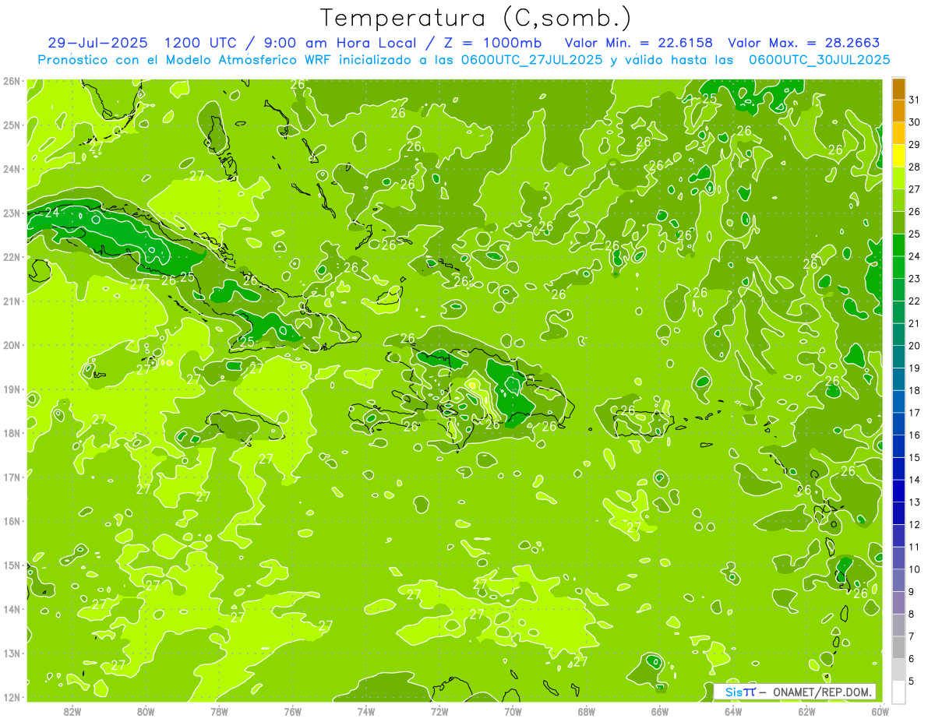This screenshot has width=935, height=722.
Task: Pick the orange legend swatch between 30 and 31
Action: click(x=898, y=111)
